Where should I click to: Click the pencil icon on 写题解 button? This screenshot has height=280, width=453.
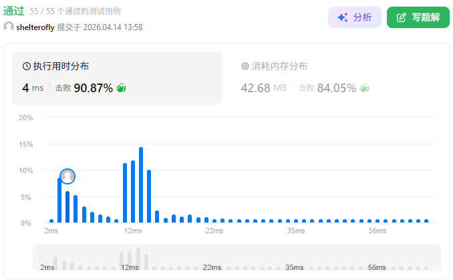[x=401, y=17]
